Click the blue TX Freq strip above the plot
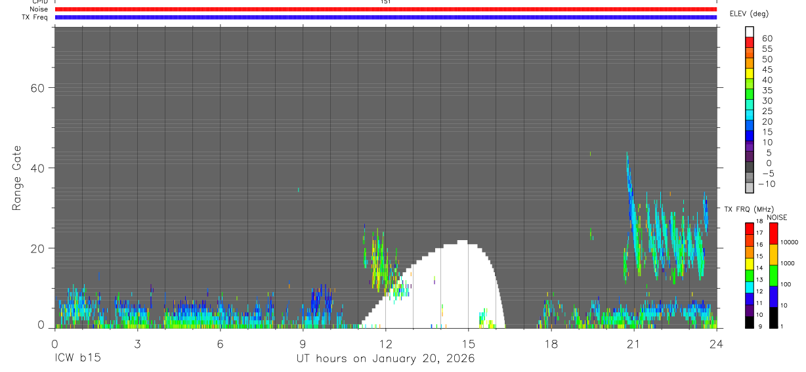This screenshot has height=372, width=806. tap(386, 17)
